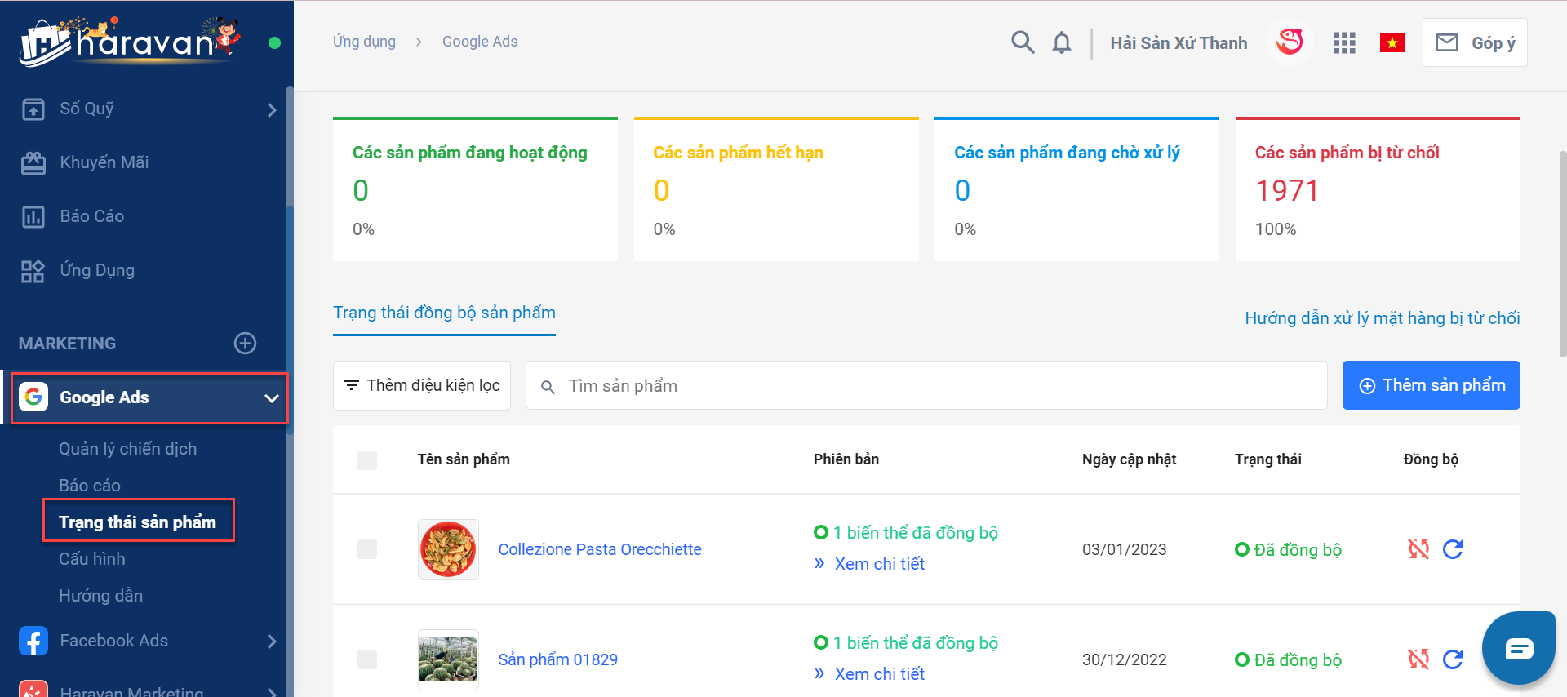This screenshot has width=1567, height=697.
Task: Open Hướng dẫn xử lý mặt hàng bị từ chối link
Action: (1382, 318)
